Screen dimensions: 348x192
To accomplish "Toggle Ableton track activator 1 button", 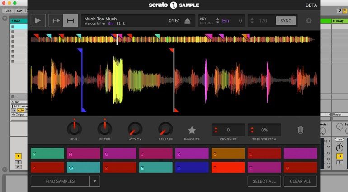I will [18, 156].
